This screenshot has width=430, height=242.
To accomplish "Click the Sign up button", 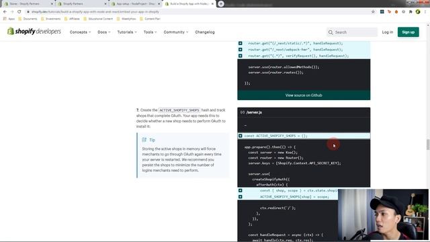I will [x=408, y=32].
